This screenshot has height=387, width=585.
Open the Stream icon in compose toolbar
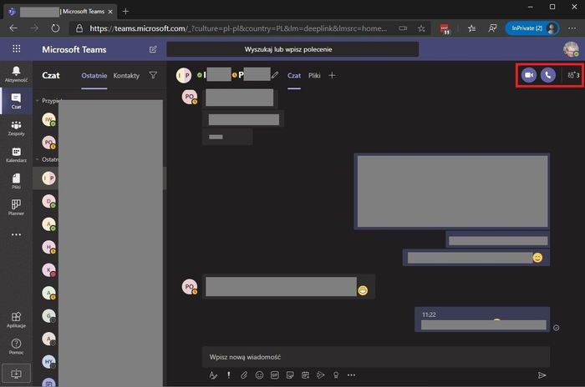pos(320,375)
